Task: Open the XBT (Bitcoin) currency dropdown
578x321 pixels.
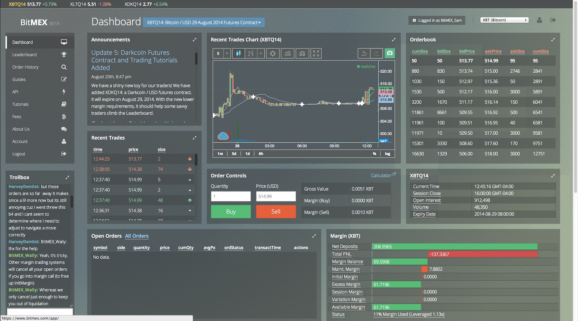Action: 504,20
